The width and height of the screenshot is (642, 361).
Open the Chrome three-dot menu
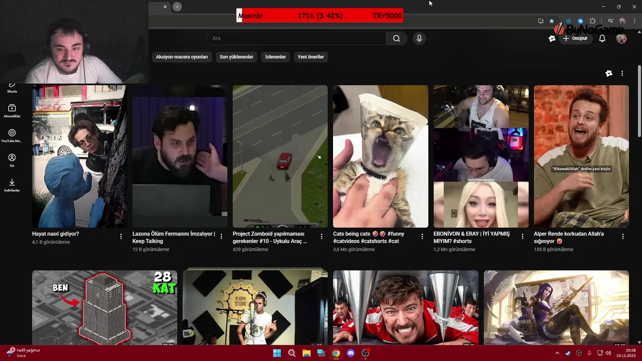(x=634, y=21)
